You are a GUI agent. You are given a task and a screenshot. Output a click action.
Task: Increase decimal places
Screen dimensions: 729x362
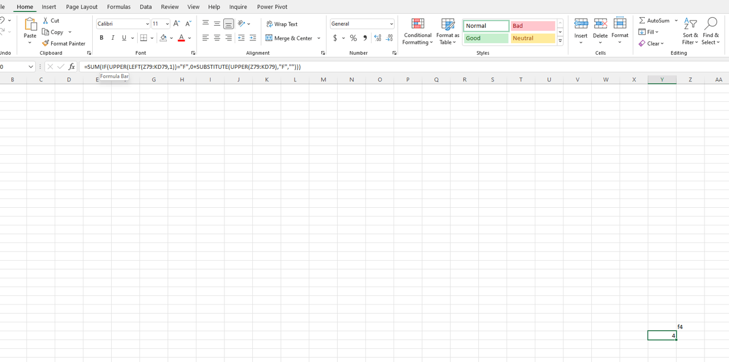pyautogui.click(x=378, y=38)
